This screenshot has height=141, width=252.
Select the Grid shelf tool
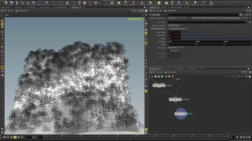point(28,3)
